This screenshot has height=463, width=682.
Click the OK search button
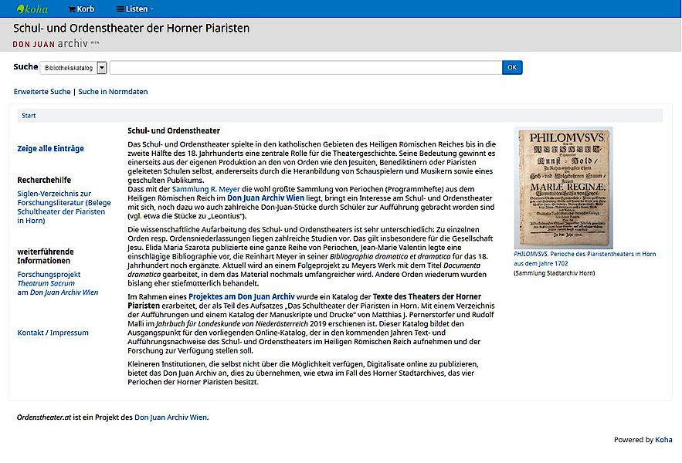pyautogui.click(x=512, y=67)
